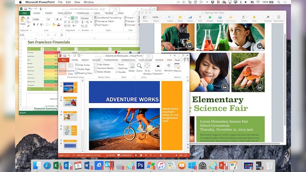Open Color/Grayscale dropdown in PowerPoint
The image size is (306, 172).
tap(158, 69)
